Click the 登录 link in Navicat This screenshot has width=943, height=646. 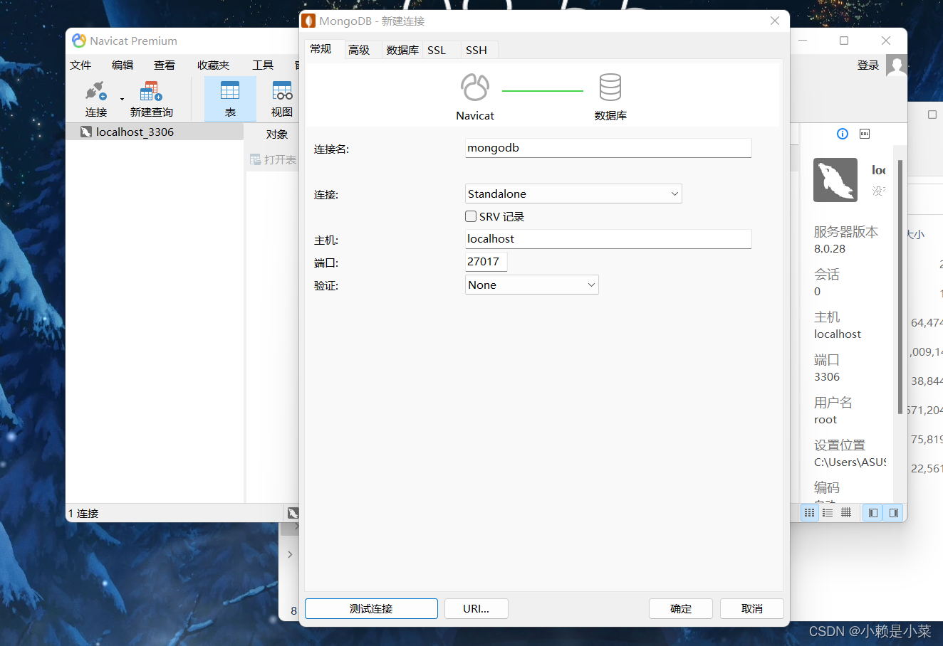[868, 65]
